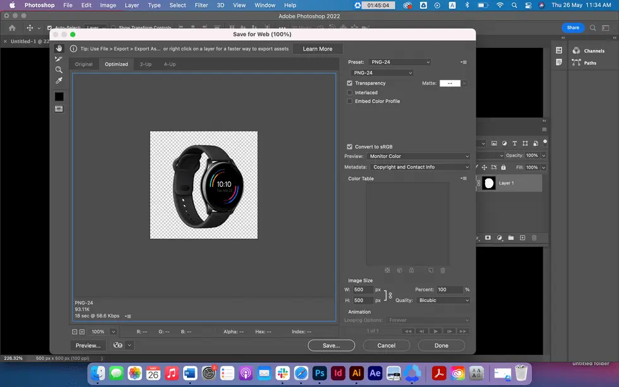Uncheck Convert to sRGB
Image resolution: width=619 pixels, height=387 pixels.
[x=349, y=146]
